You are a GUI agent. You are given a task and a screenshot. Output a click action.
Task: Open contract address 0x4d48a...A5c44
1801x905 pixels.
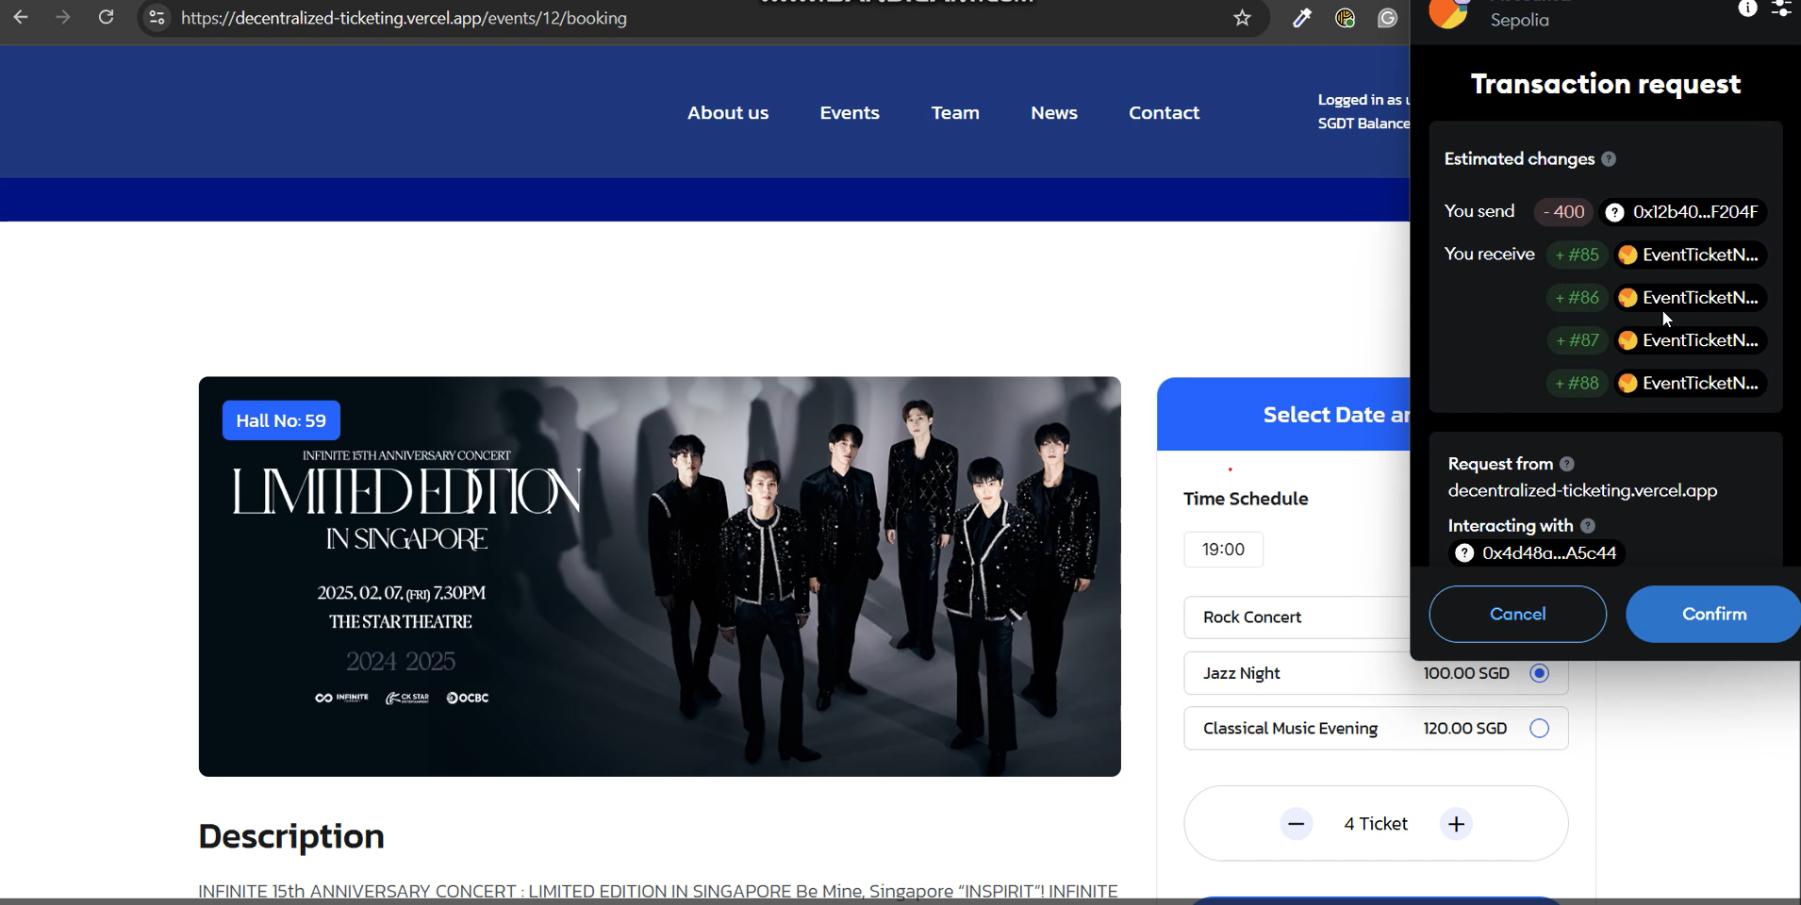coord(1537,553)
